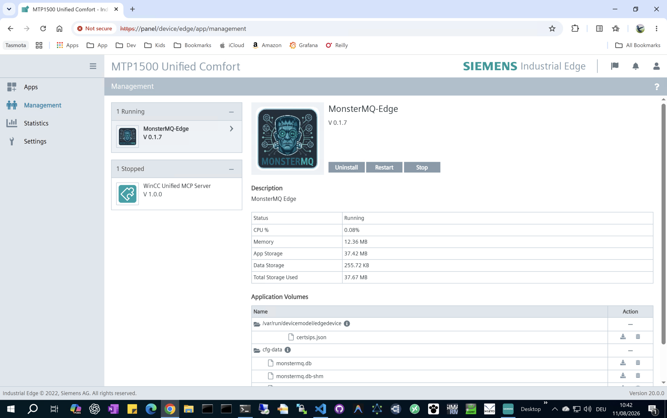Click the certsips.json file name

point(311,337)
